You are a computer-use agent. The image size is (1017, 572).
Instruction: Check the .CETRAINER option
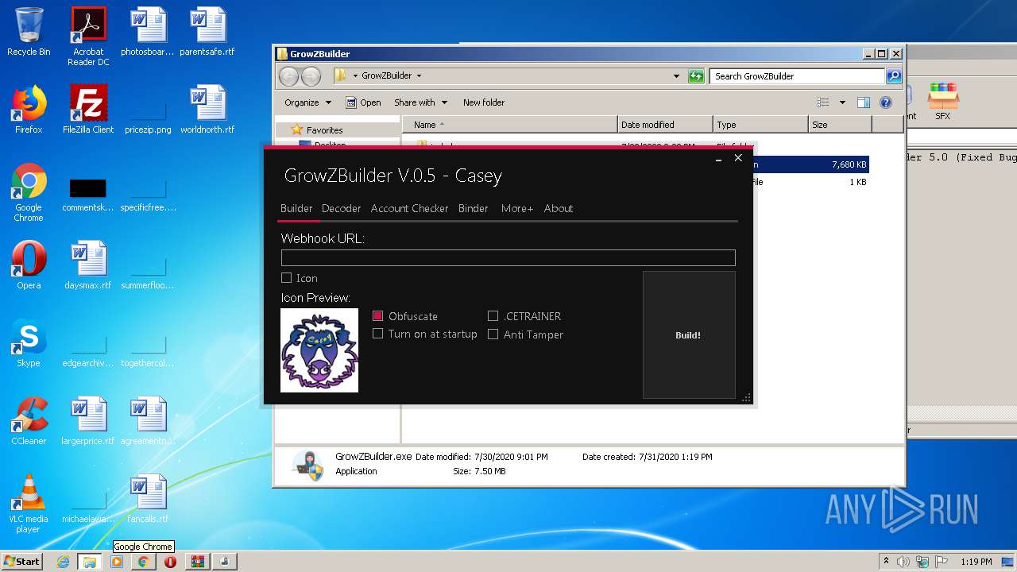point(493,316)
